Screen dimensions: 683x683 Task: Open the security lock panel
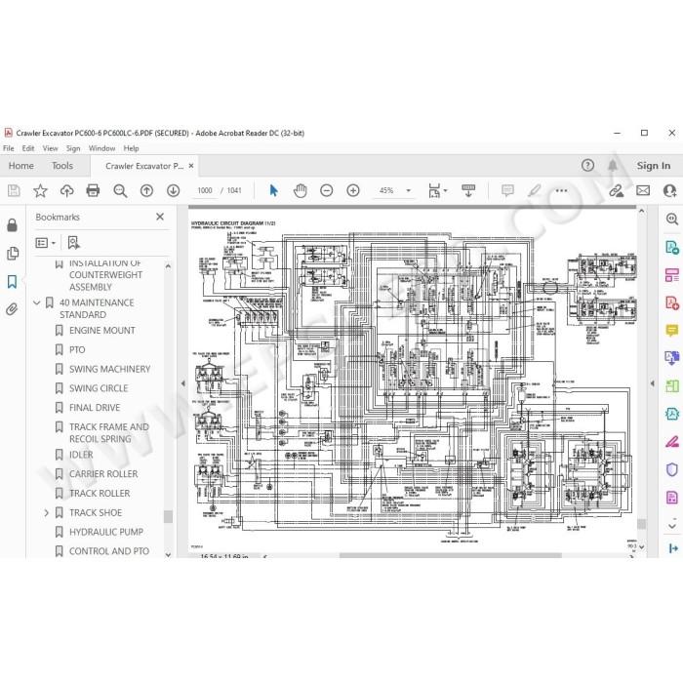tap(12, 225)
